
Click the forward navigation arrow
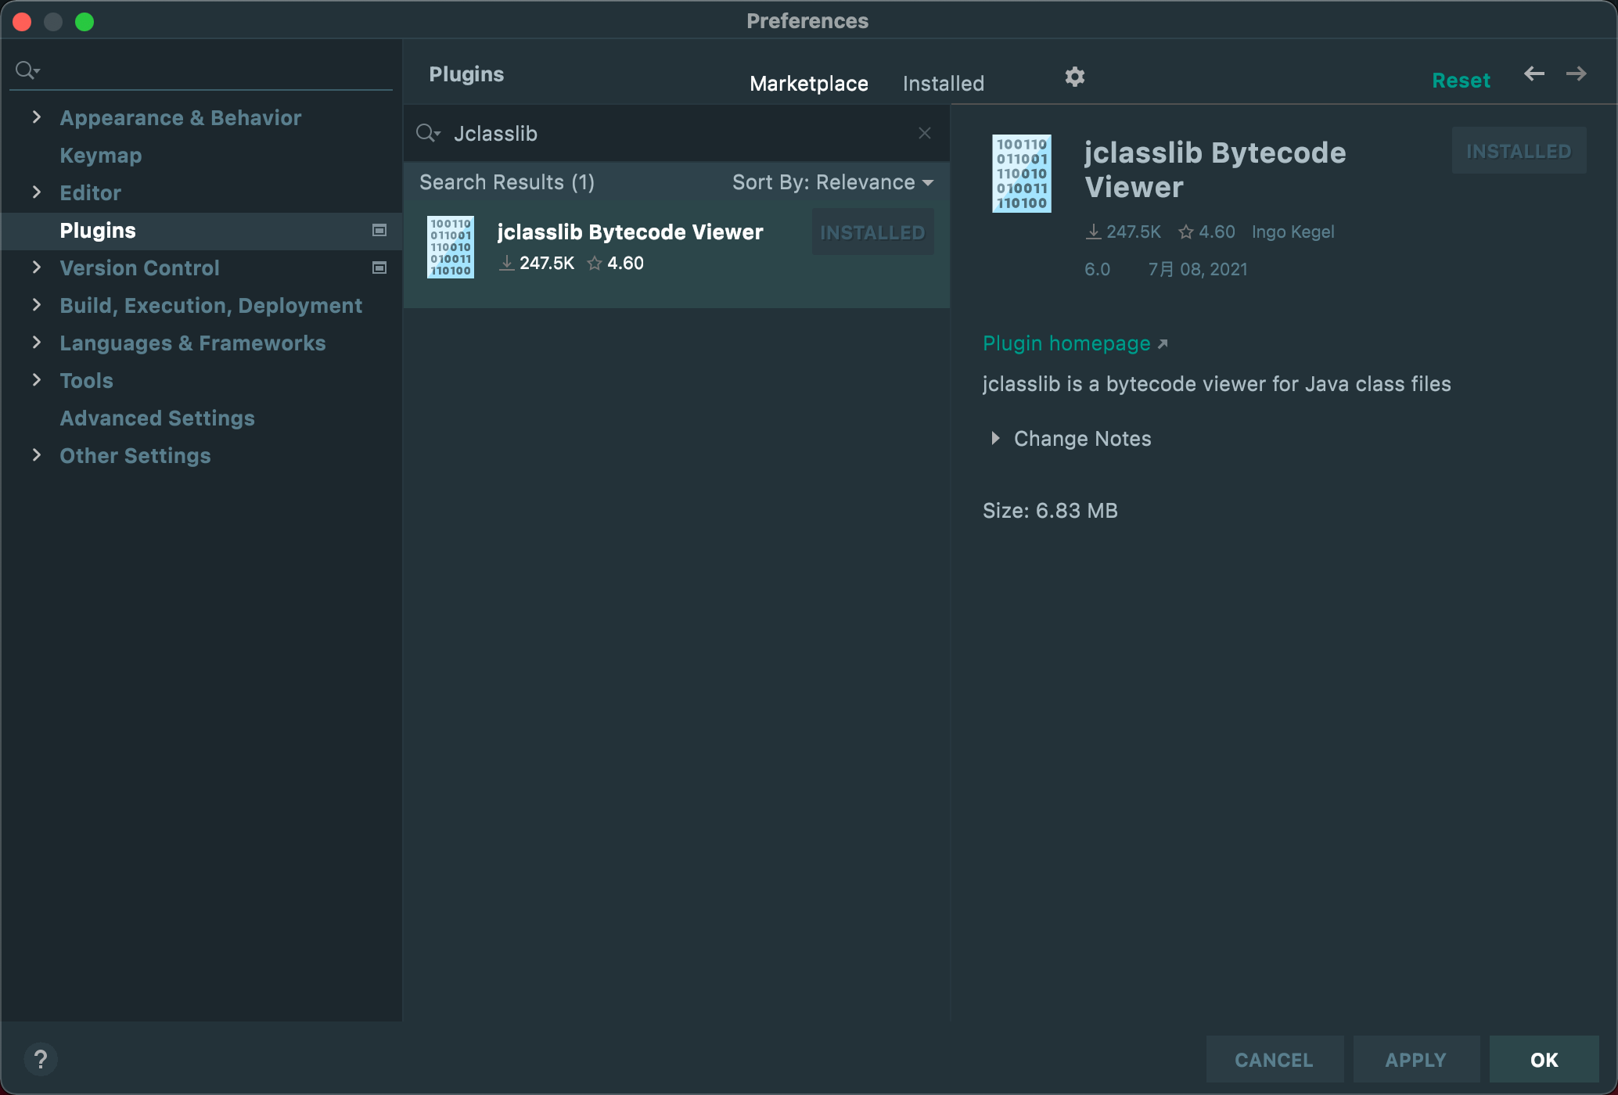pyautogui.click(x=1576, y=74)
